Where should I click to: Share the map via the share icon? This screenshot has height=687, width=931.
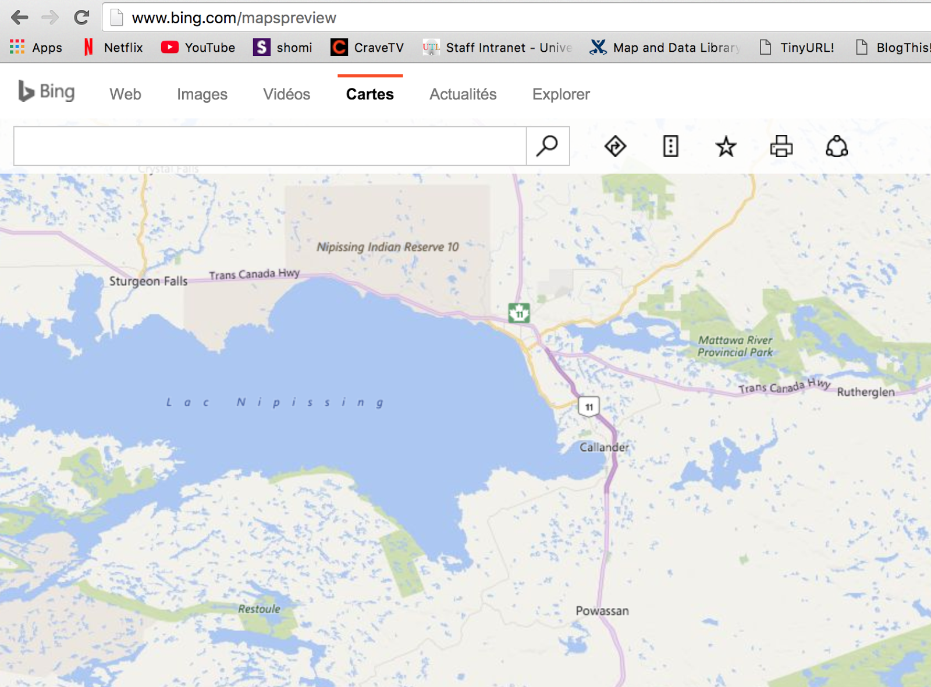point(836,146)
